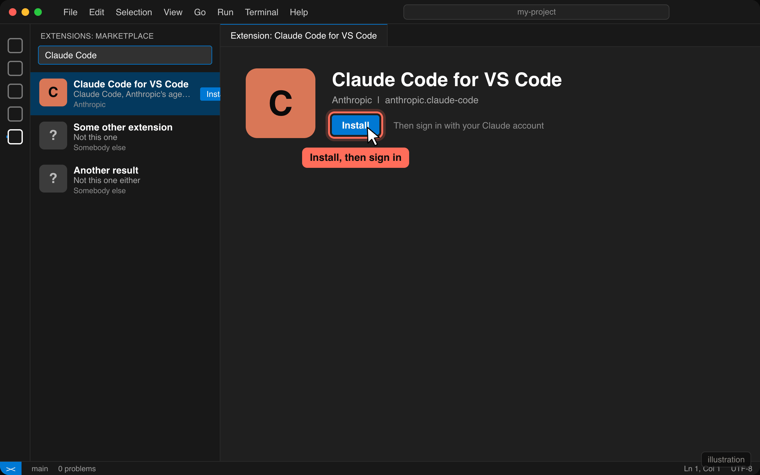Open the Terminal menu
This screenshot has width=760, height=475.
click(262, 12)
